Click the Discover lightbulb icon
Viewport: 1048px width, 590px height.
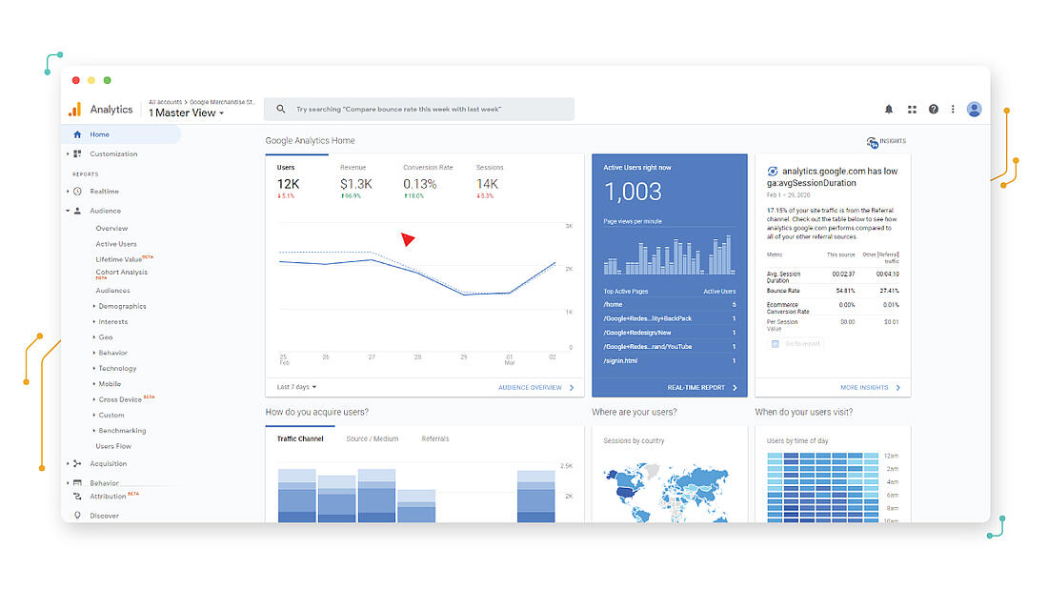pyautogui.click(x=77, y=516)
